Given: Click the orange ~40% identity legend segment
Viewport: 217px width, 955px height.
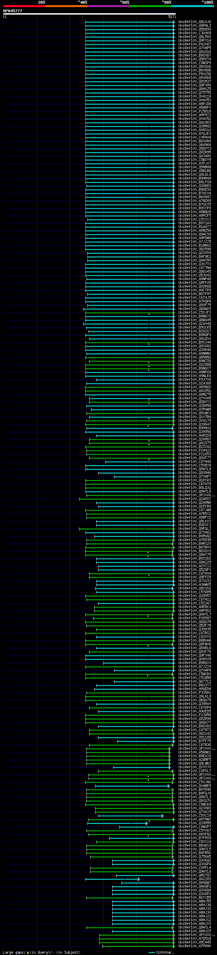Looking at the screenshot, I should tap(66, 6).
